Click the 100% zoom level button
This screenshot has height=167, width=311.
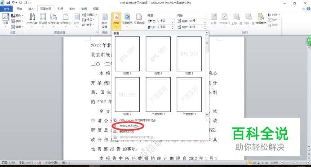click(x=275, y=163)
